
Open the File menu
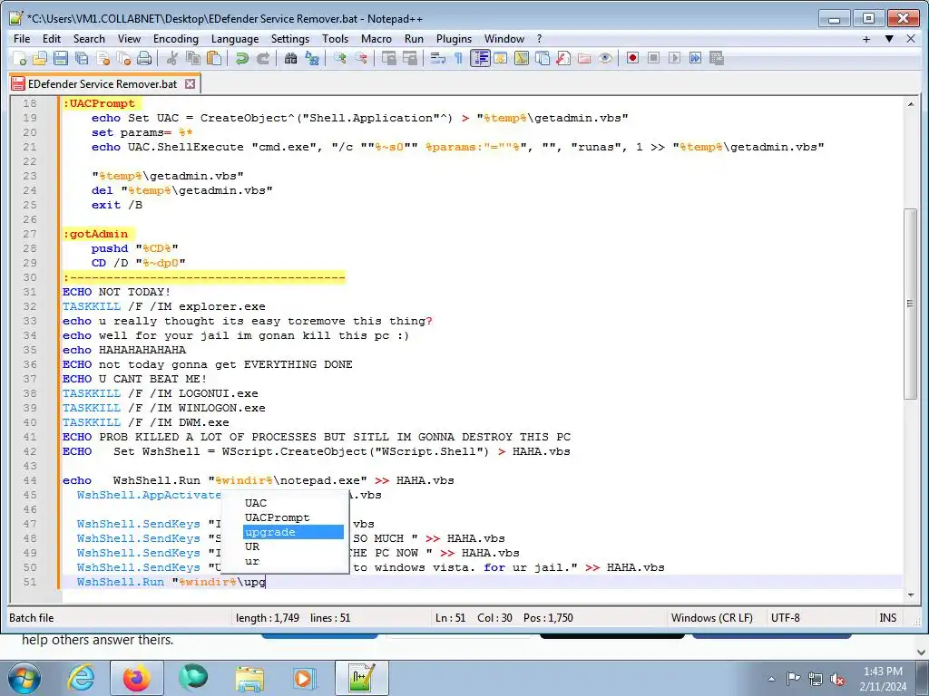[22, 38]
